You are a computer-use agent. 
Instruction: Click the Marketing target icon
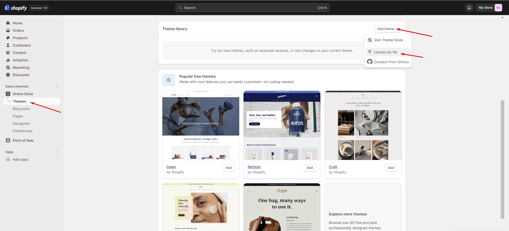(8, 67)
